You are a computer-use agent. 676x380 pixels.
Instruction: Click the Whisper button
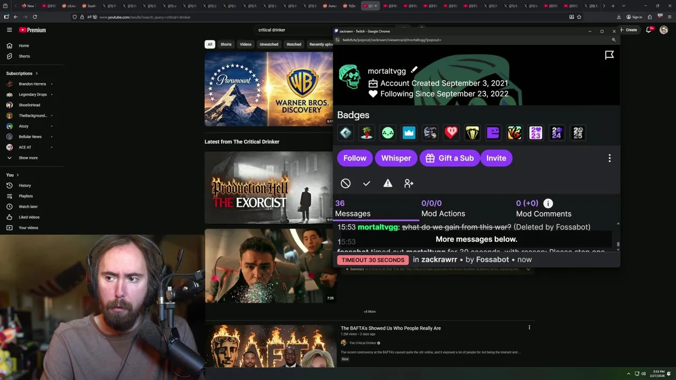coord(396,158)
